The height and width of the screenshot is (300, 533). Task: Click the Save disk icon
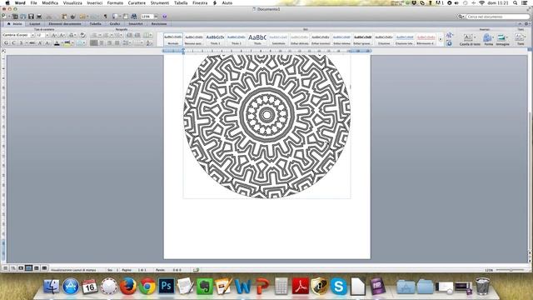click(x=31, y=17)
